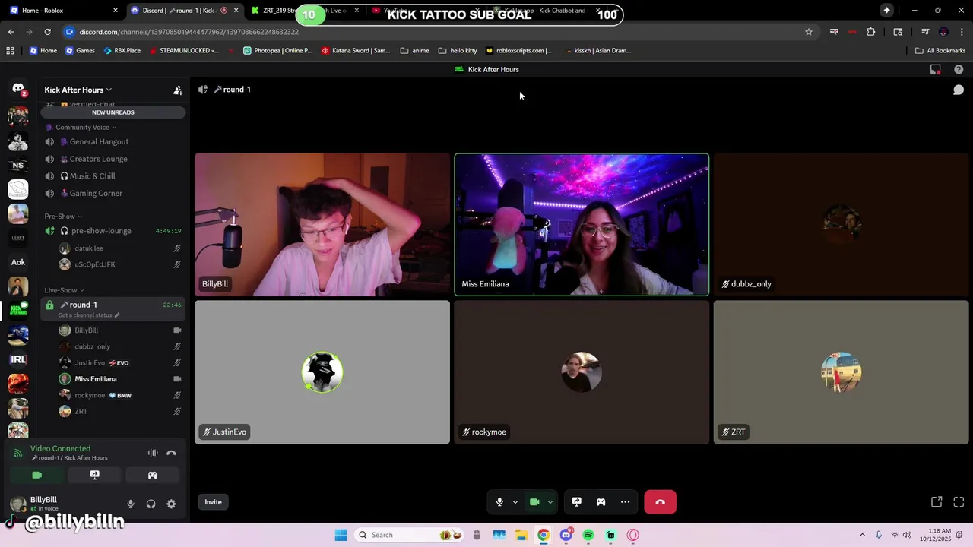Toggle camera in the voice panel
Viewport: 973px width, 547px height.
coord(36,475)
